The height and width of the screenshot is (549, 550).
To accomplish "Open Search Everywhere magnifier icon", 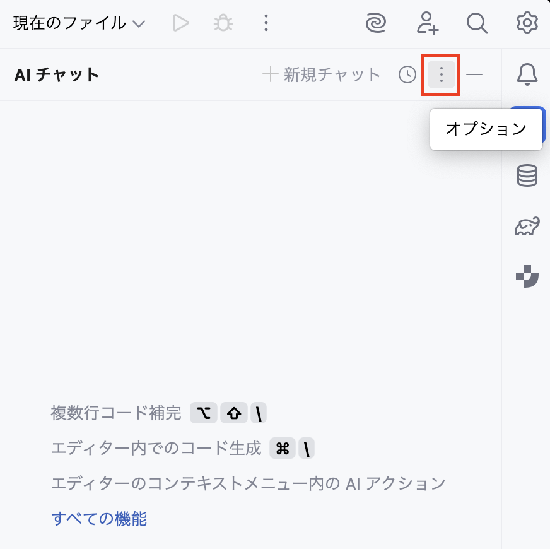I will pos(477,23).
